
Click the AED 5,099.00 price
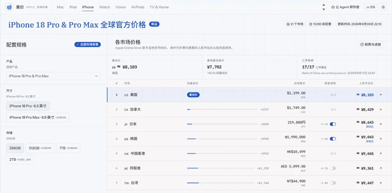pos(293,167)
